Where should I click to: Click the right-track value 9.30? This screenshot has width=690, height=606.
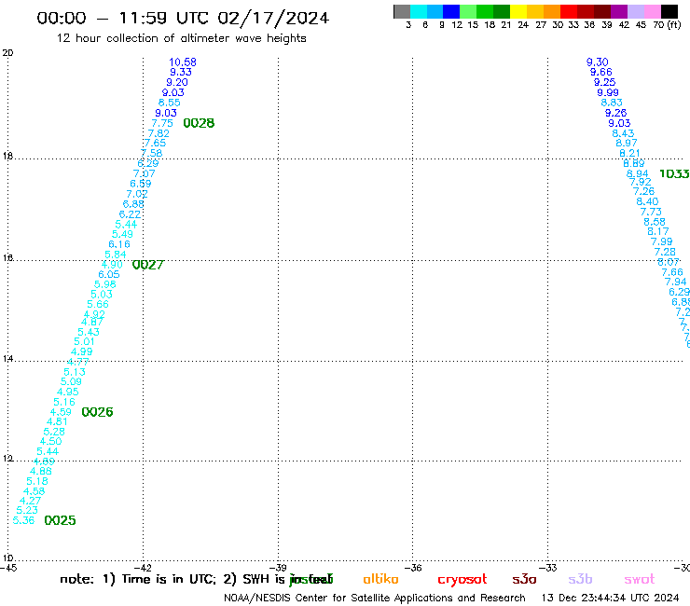pyautogui.click(x=597, y=62)
